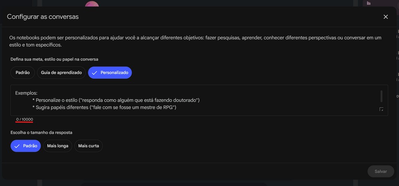The height and width of the screenshot is (186, 399).
Task: Click the 'Defina sua meta, estilo ou papel' label
Action: pos(54,59)
